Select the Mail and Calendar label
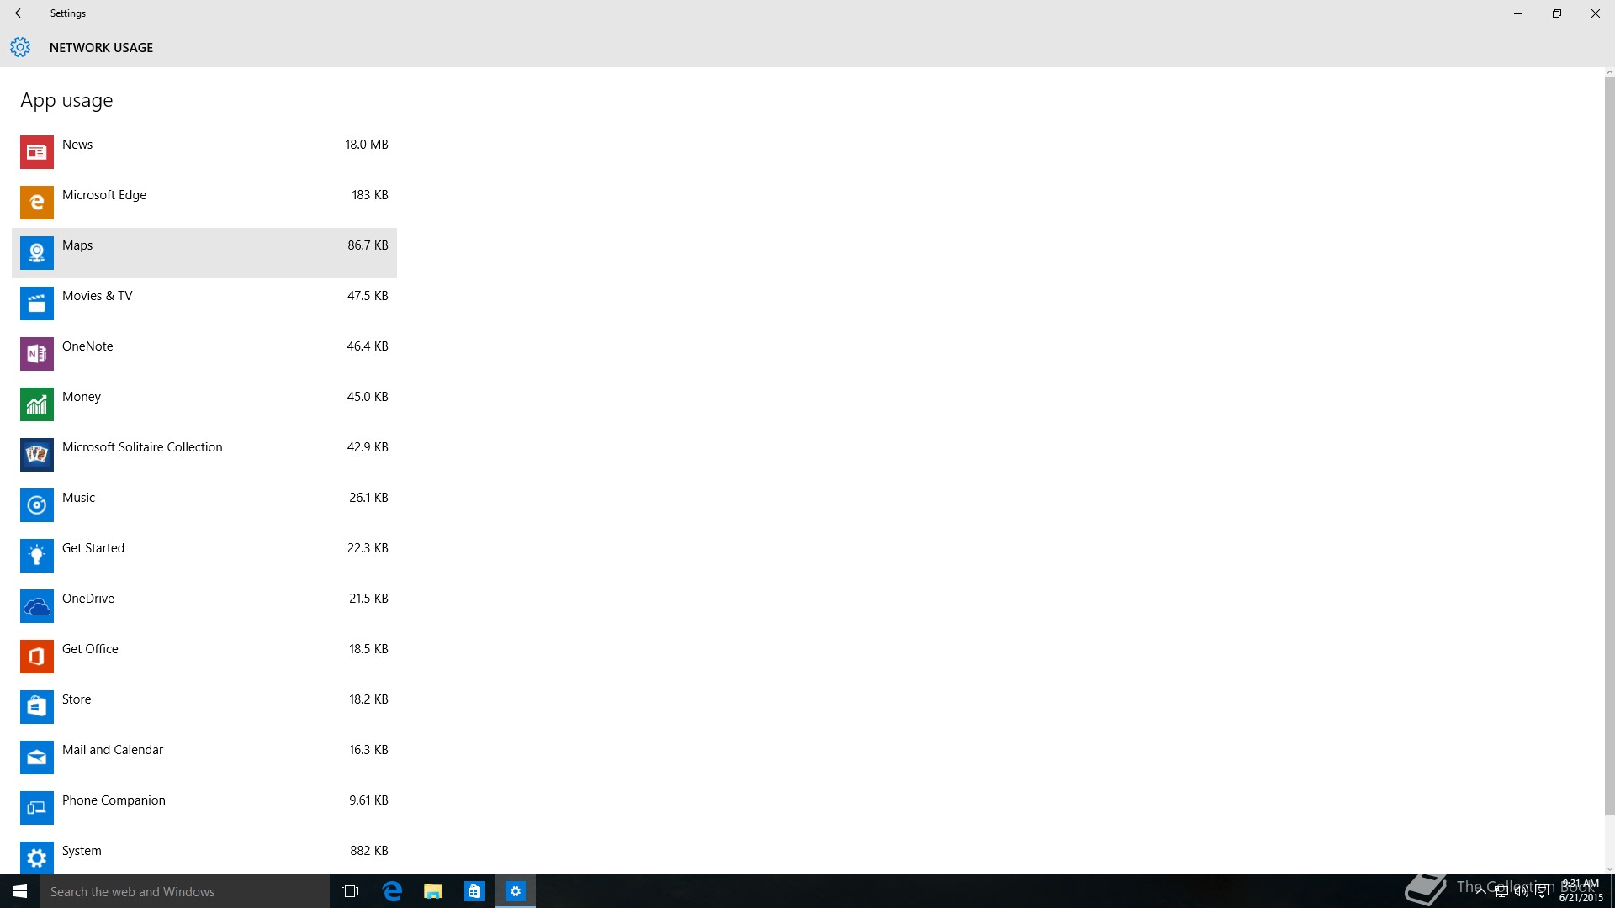The image size is (1615, 908). [113, 750]
